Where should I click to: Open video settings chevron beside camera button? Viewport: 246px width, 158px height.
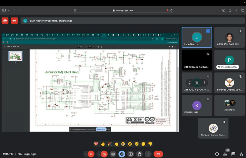pos(99,154)
